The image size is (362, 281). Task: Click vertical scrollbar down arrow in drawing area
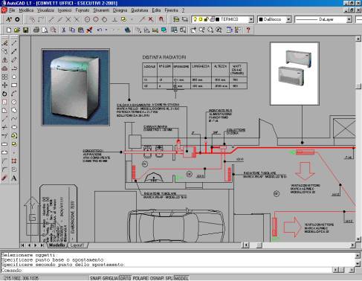[x=358, y=239]
